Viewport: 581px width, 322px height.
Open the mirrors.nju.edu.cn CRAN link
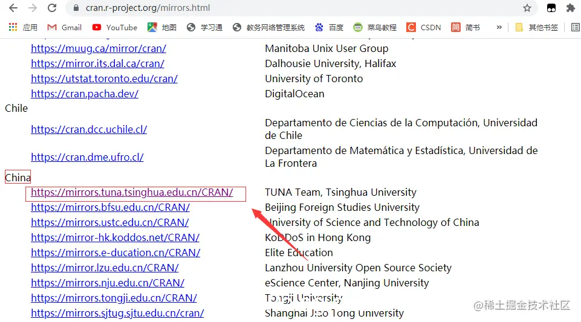click(108, 283)
